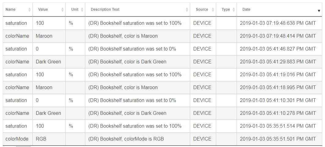Click the Value column sort arrows
Screen dimensions: 325x147
coord(62,10)
